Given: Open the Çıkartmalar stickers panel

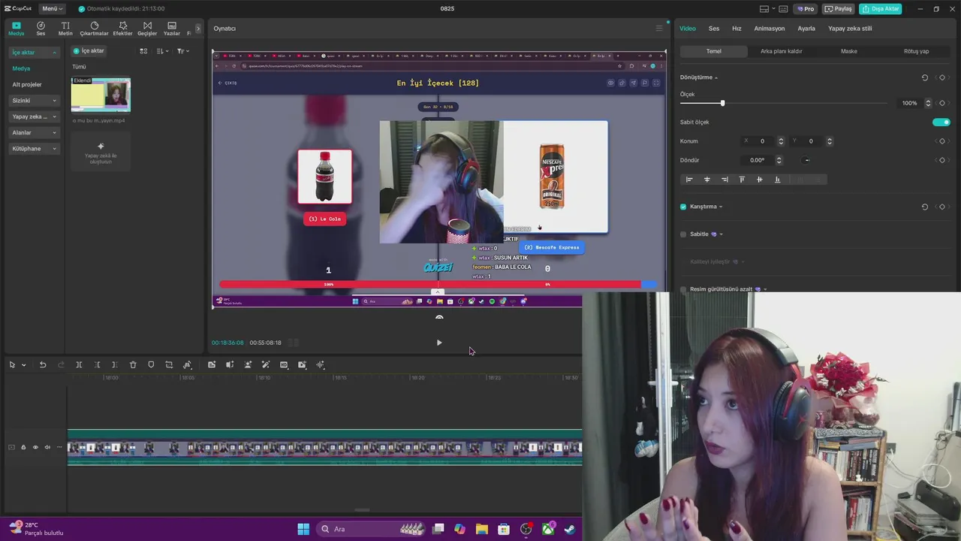Looking at the screenshot, I should 94,29.
